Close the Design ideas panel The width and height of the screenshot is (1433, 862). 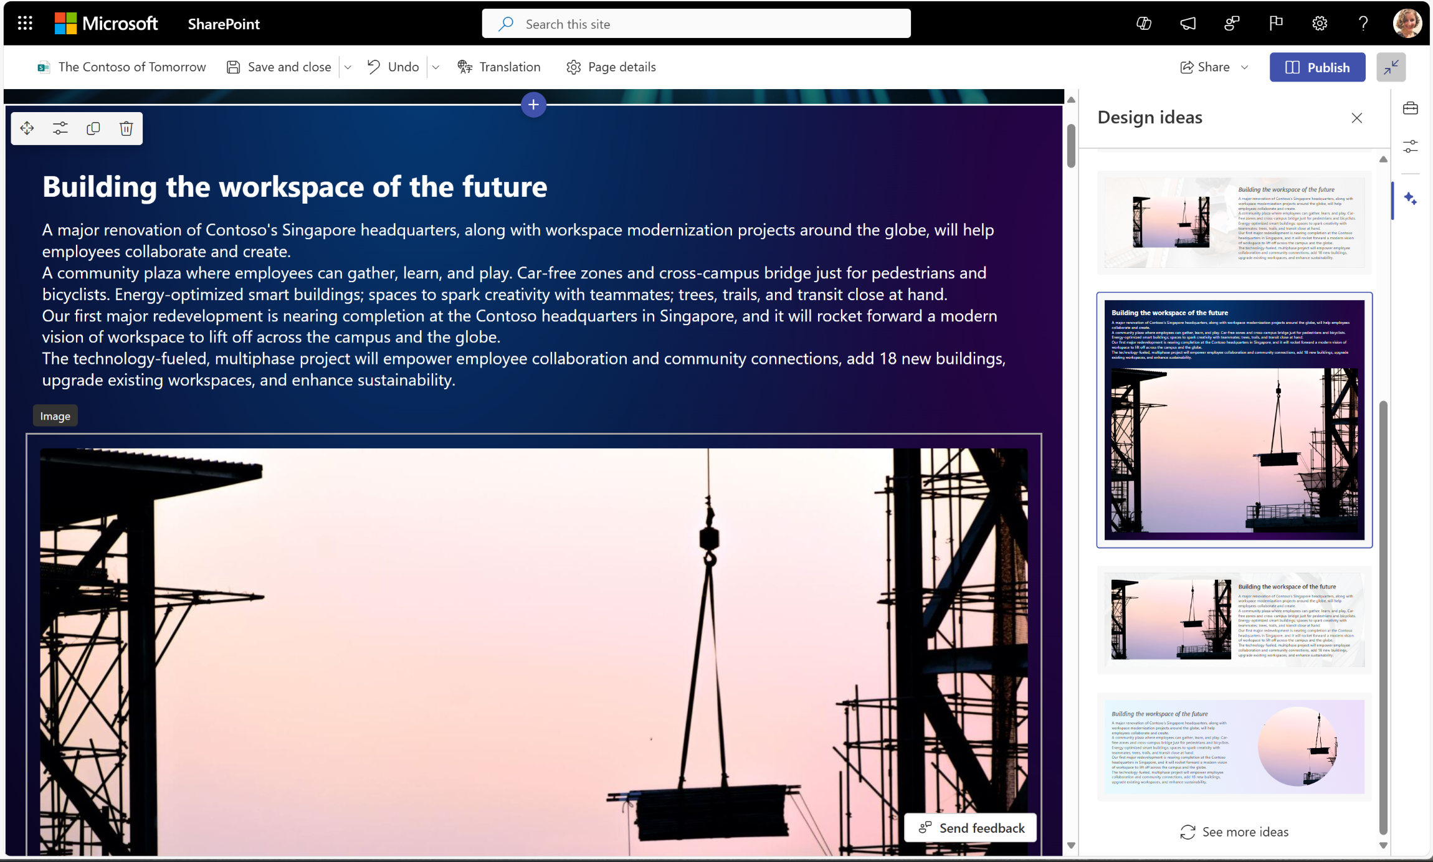point(1357,118)
